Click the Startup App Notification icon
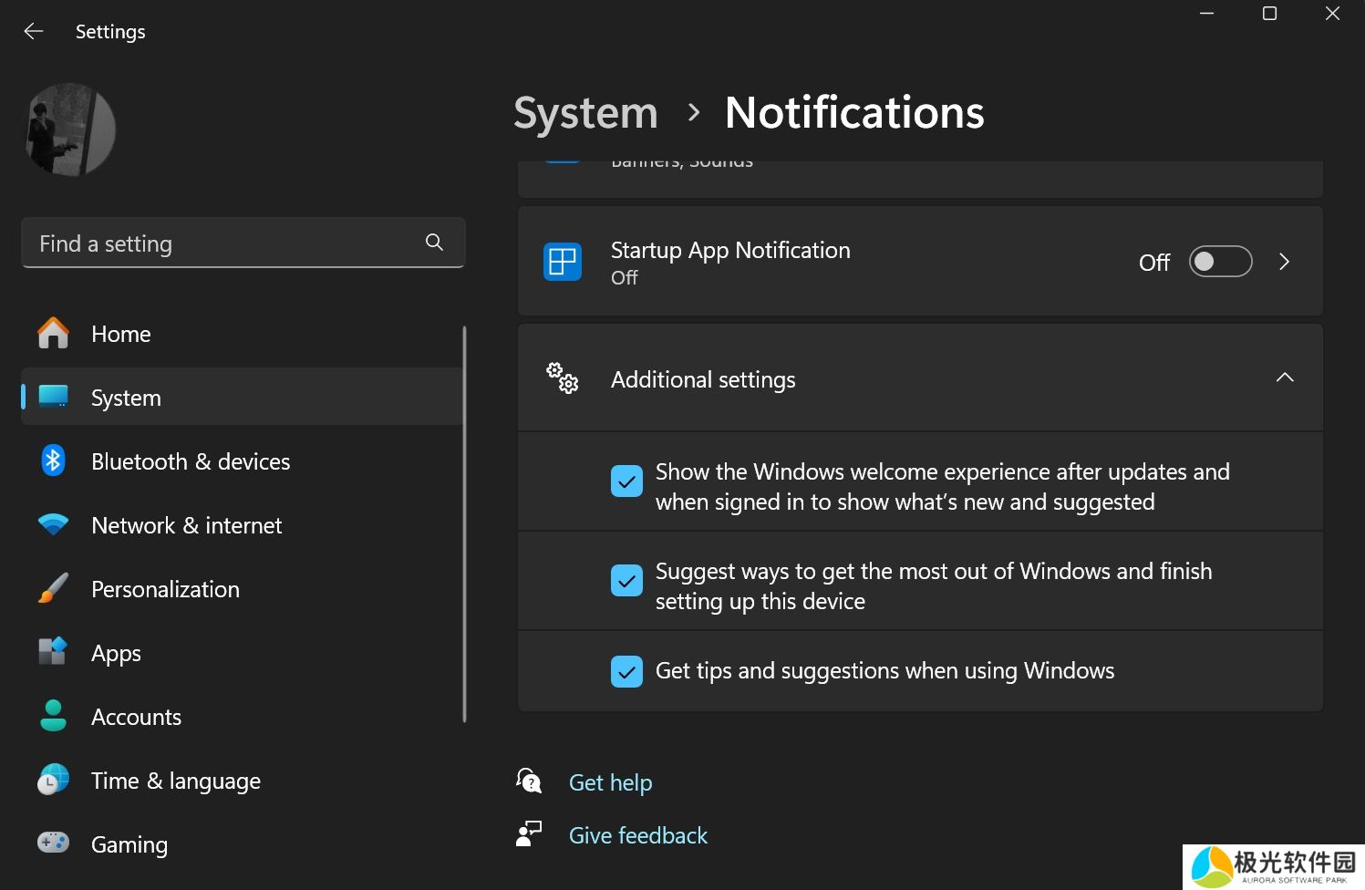 click(x=563, y=262)
